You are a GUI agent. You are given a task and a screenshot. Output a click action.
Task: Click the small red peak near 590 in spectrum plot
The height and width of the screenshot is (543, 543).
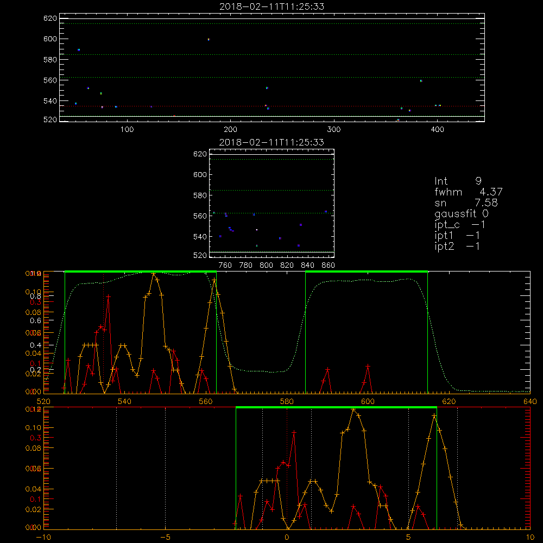327,370
